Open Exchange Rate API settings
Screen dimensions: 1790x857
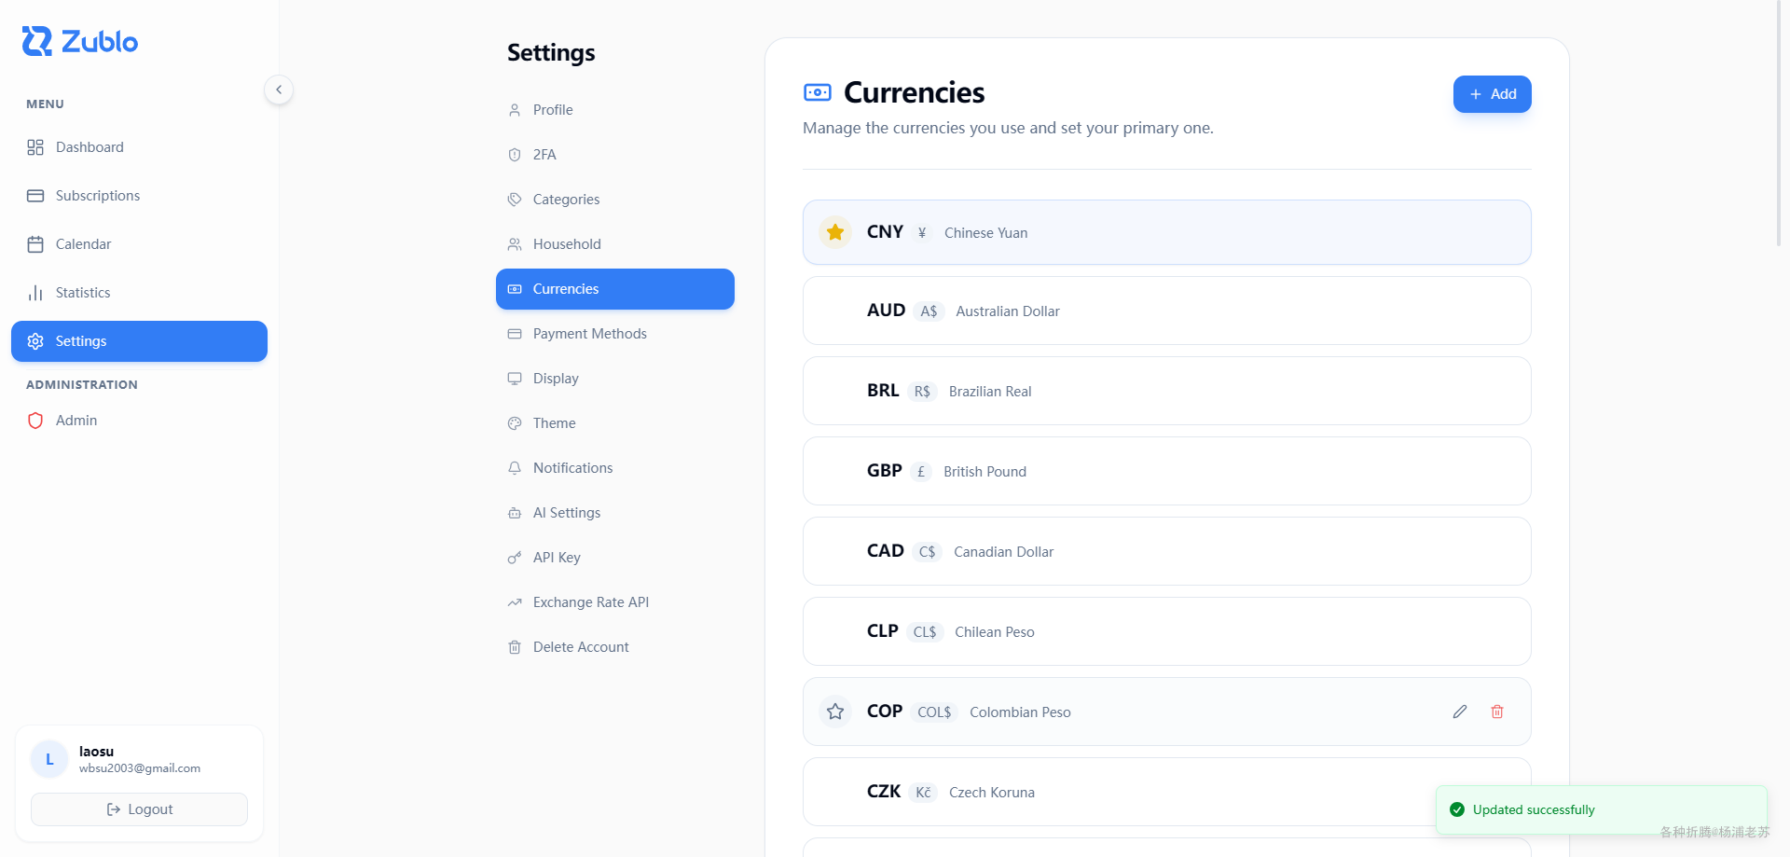pos(590,602)
